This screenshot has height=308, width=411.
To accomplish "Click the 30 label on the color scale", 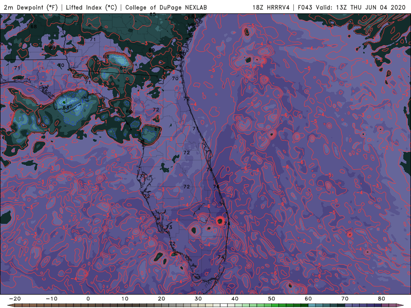I will (x=198, y=299).
